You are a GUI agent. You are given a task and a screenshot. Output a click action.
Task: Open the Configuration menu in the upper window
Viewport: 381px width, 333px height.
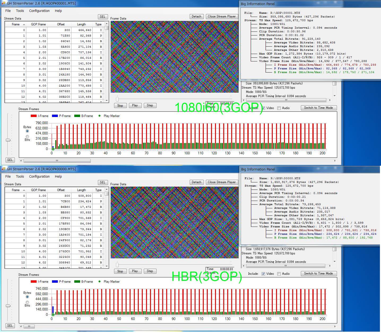[39, 11]
